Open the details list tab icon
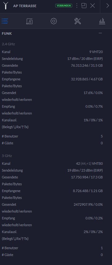Viewport: 112px width, 265px height. click(5, 21)
